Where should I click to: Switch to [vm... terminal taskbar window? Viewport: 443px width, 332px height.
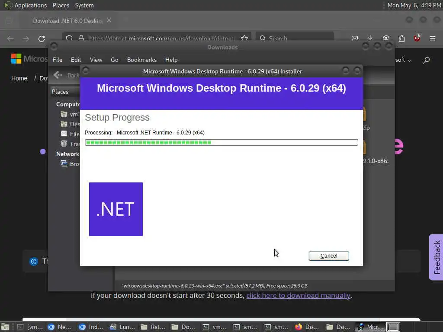[x=30, y=327]
